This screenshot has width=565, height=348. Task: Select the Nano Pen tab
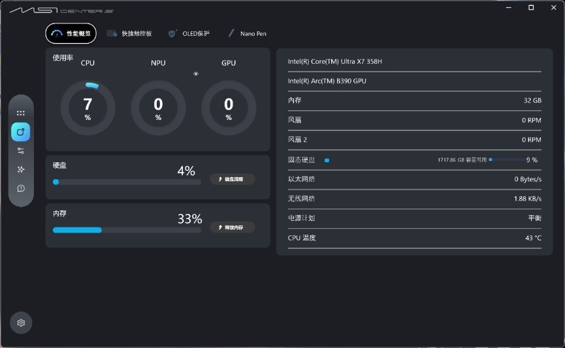click(247, 33)
